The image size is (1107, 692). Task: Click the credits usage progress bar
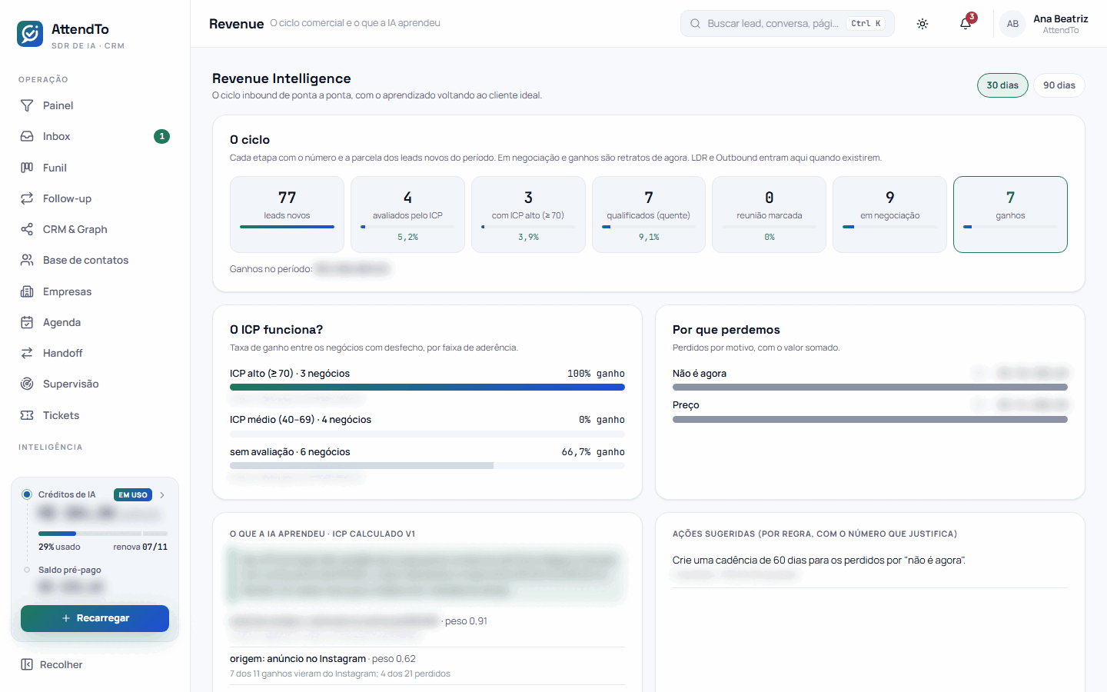103,534
